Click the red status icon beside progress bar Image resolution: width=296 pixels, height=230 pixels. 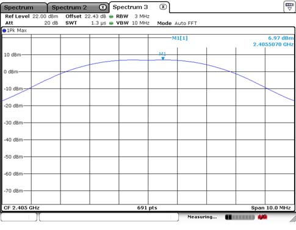(262, 217)
